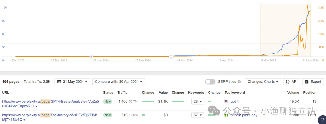Click the curly braces icon on API button
The image size is (326, 124).
[288, 82]
